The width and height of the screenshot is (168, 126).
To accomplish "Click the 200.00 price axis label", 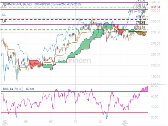I will [x=155, y=65].
